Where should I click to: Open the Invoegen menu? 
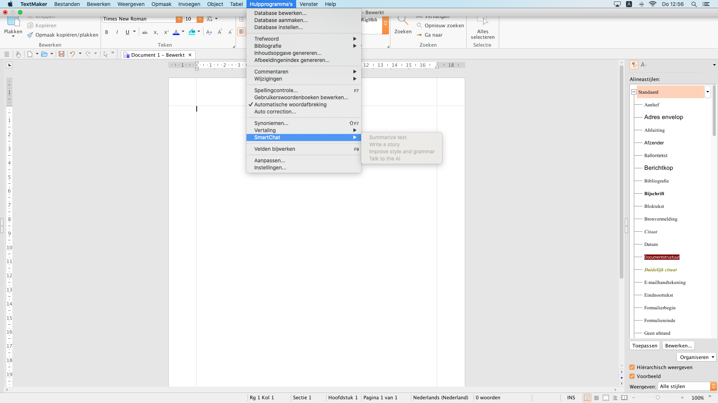click(x=189, y=4)
